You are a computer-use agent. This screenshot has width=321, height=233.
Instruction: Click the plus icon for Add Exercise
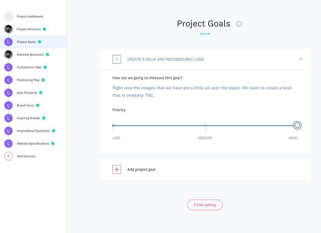(8, 156)
